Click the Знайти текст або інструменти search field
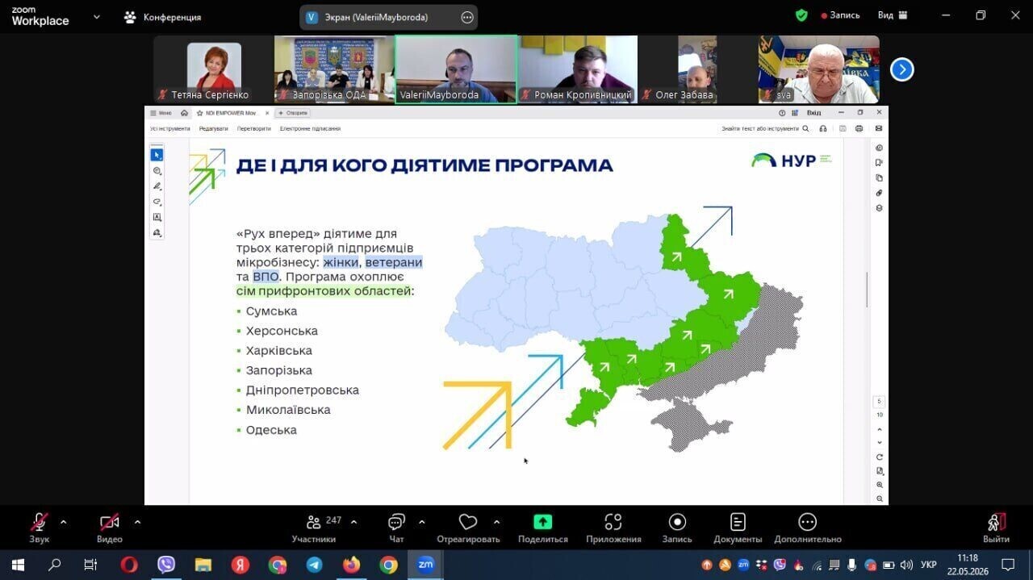Image resolution: width=1033 pixels, height=580 pixels. (x=765, y=128)
